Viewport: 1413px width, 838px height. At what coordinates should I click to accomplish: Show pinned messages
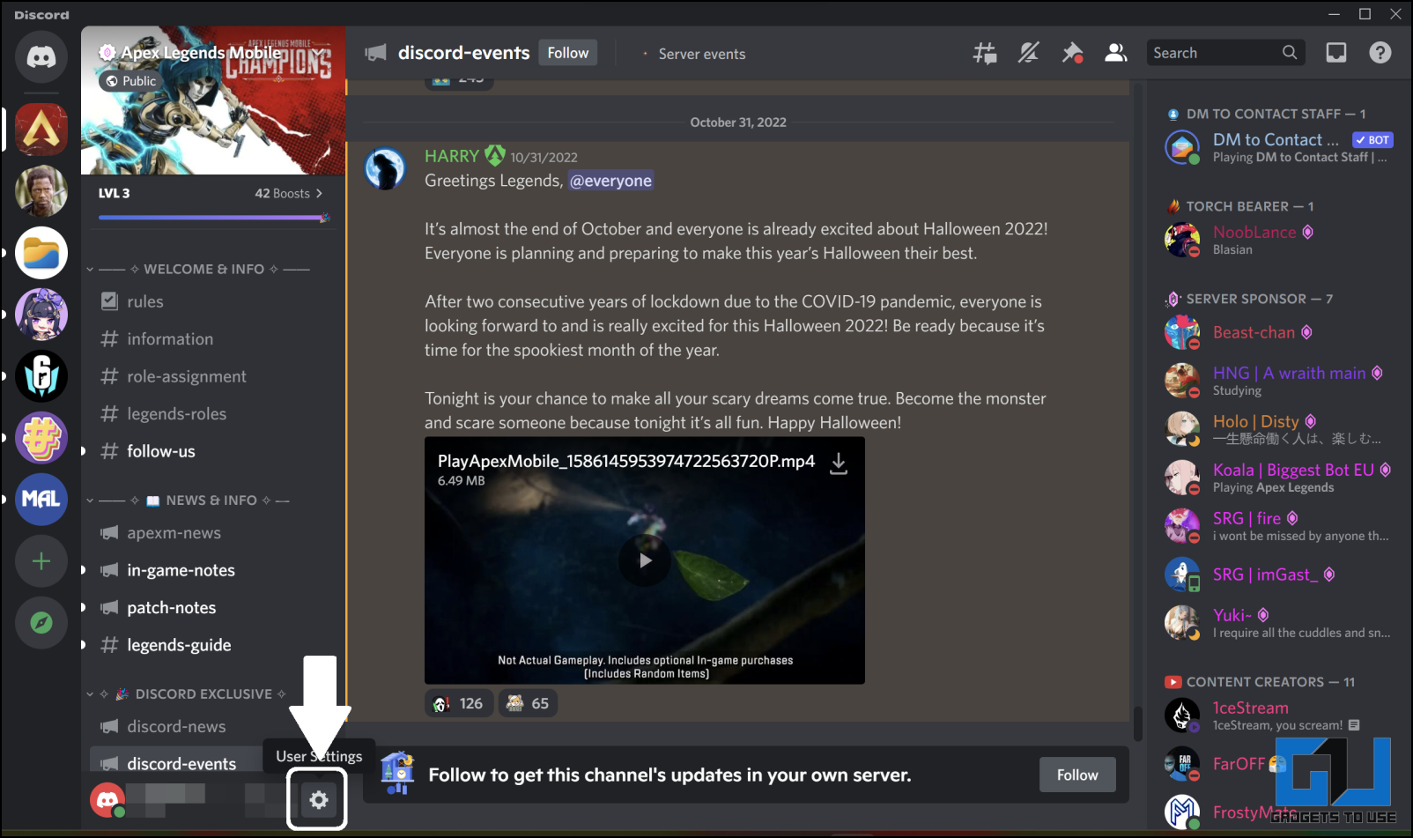coord(1072,53)
